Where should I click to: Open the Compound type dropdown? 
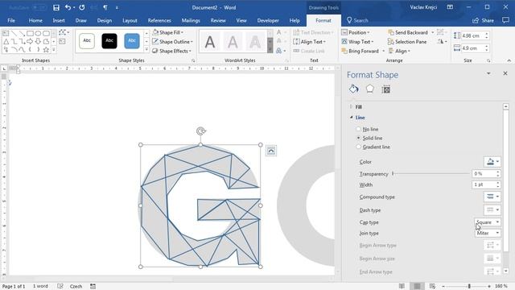point(492,197)
